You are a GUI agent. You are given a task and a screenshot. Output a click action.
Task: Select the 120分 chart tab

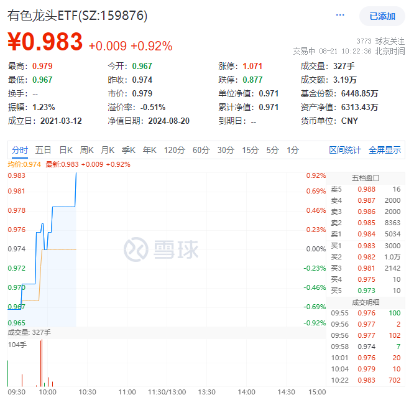(174, 150)
